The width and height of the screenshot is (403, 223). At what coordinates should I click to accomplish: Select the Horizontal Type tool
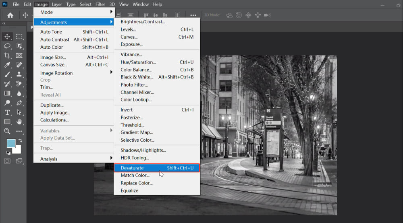(7, 112)
